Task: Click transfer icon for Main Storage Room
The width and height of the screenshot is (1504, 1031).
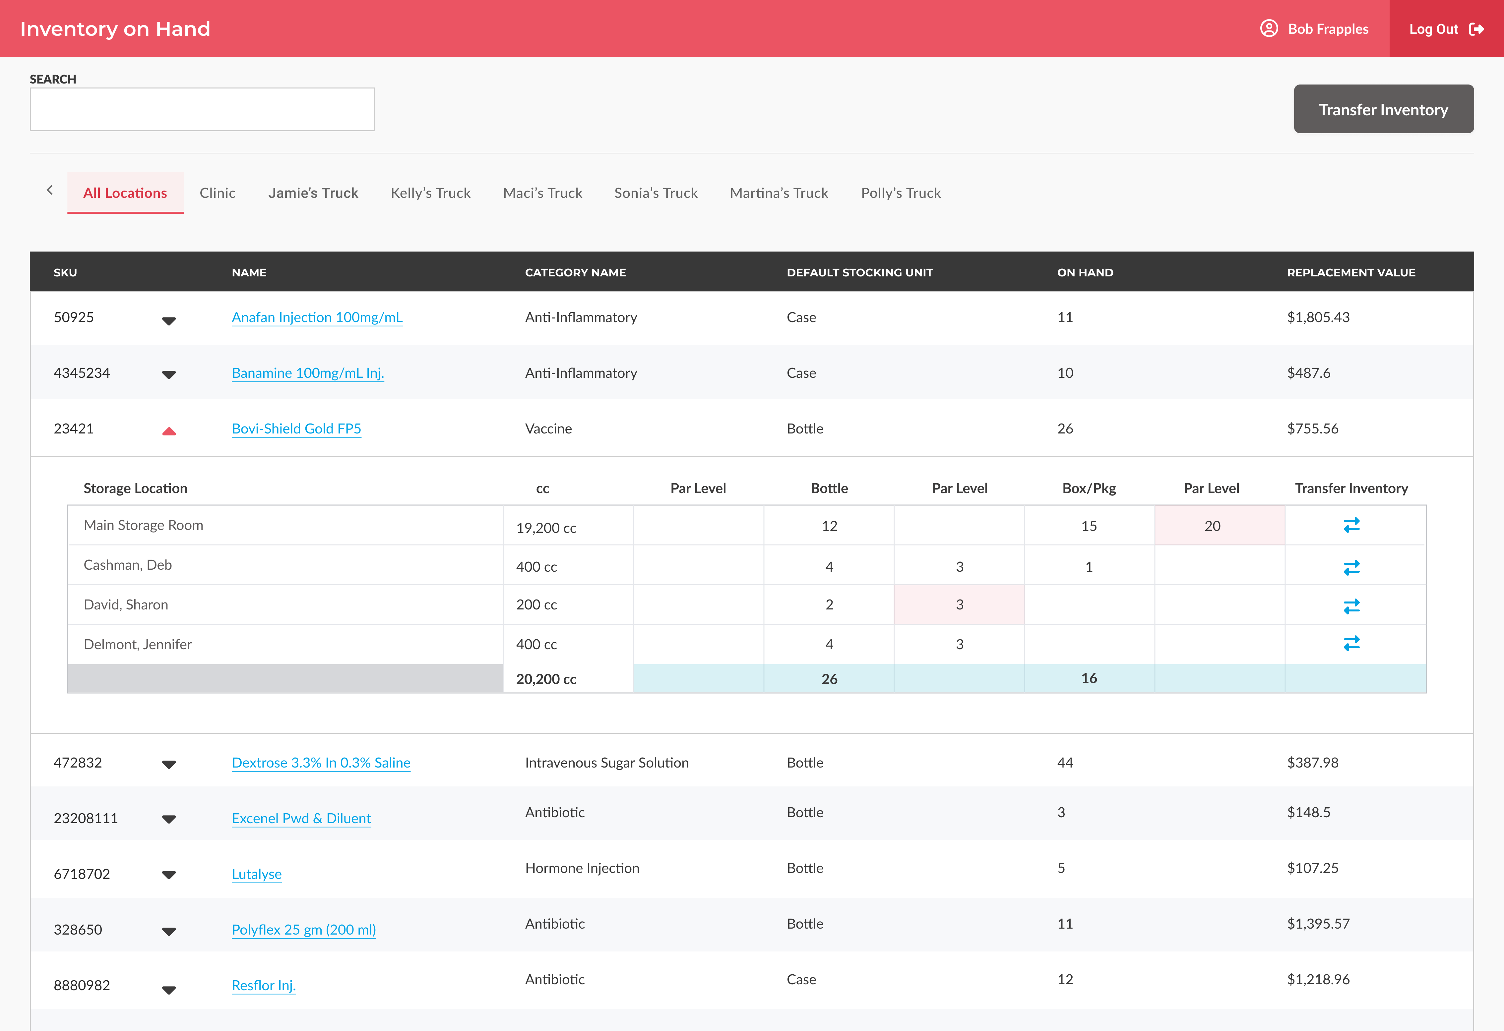Action: 1351,525
